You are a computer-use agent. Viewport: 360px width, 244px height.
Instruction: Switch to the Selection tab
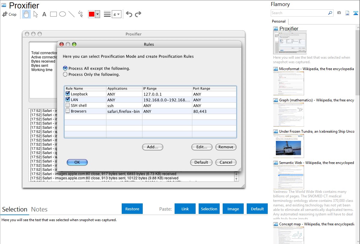(x=15, y=209)
